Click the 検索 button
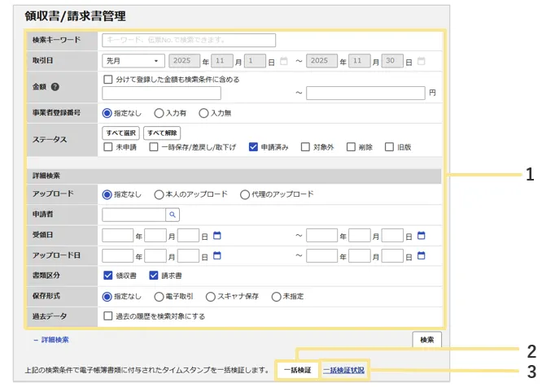 tap(427, 339)
